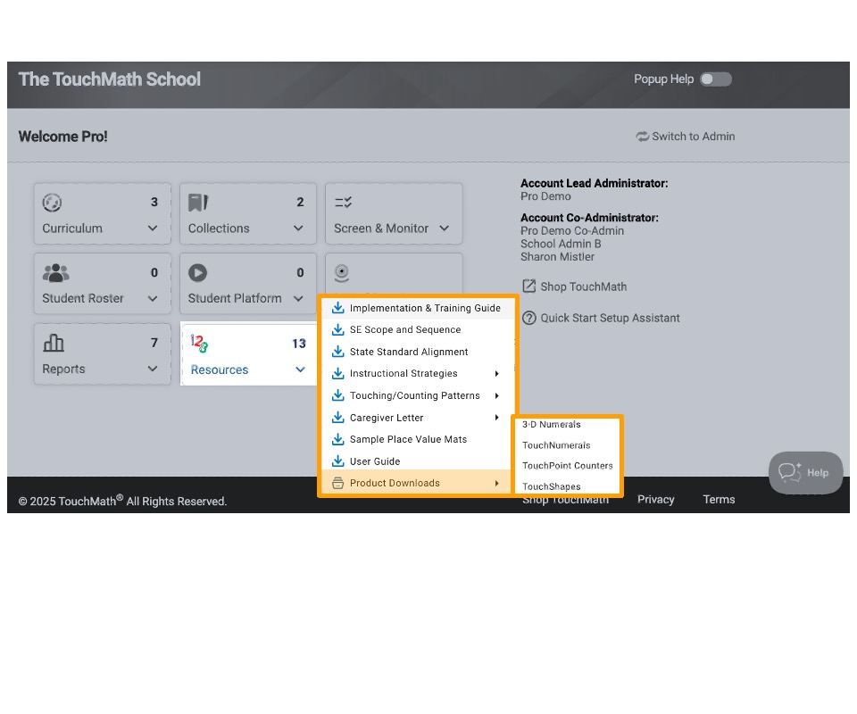
Task: Open Implementation & Training Guide menu item
Action: tap(417, 308)
